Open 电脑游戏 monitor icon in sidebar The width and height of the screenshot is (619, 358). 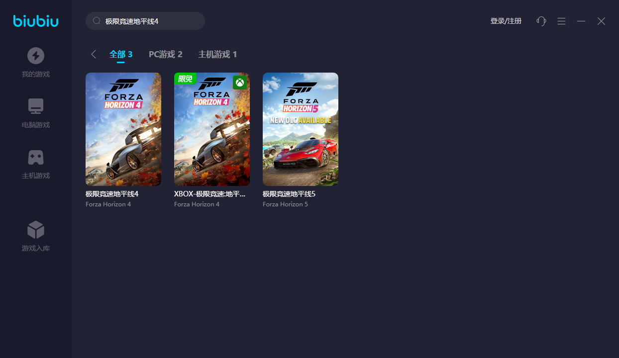pyautogui.click(x=36, y=106)
